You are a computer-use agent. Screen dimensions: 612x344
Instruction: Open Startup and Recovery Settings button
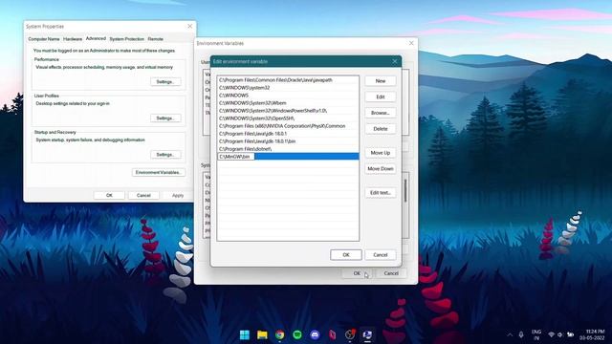tap(165, 155)
